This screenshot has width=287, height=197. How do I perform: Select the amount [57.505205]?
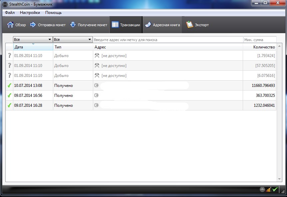[265, 65]
